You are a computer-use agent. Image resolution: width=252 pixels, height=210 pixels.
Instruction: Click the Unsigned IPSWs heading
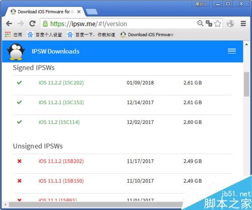(38, 146)
